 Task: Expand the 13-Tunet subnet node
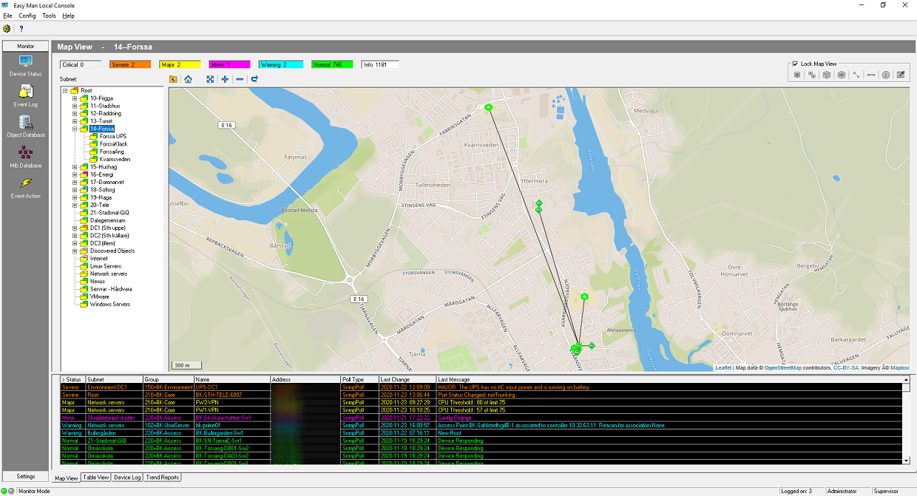pos(75,121)
